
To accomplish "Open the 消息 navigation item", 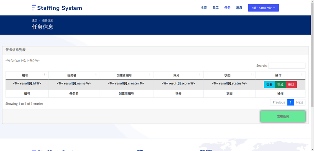I will [239, 8].
